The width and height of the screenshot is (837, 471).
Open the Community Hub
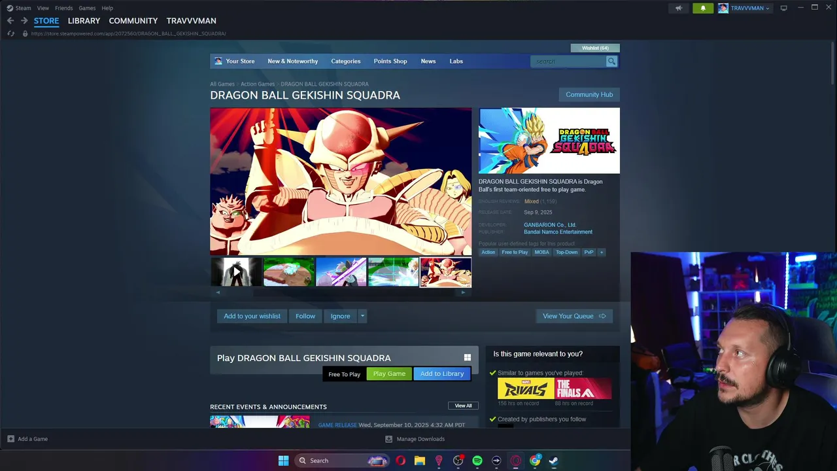[589, 95]
